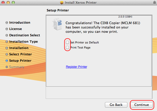Viewport: 157px width, 111px height.
Task: Click the Install Xerox Printer window title
Action: [81, 3]
